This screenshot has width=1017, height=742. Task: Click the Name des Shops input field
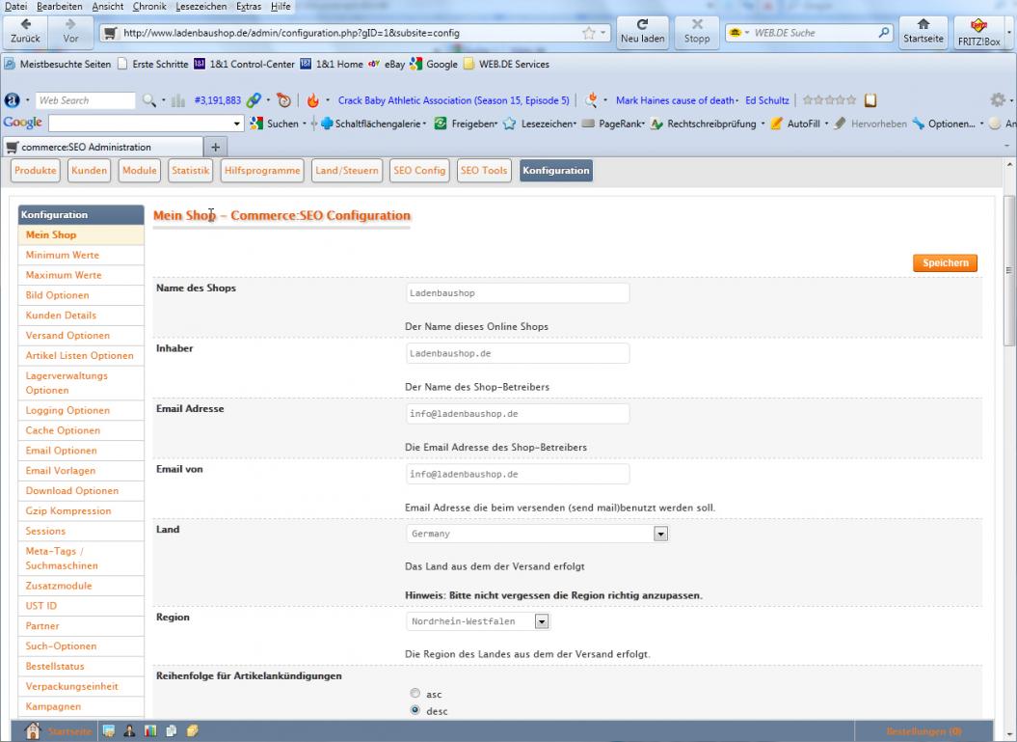518,293
